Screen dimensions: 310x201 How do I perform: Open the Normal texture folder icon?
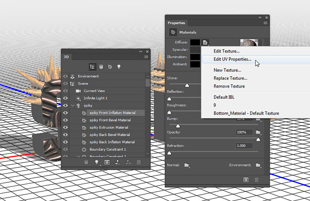[x=186, y=165]
